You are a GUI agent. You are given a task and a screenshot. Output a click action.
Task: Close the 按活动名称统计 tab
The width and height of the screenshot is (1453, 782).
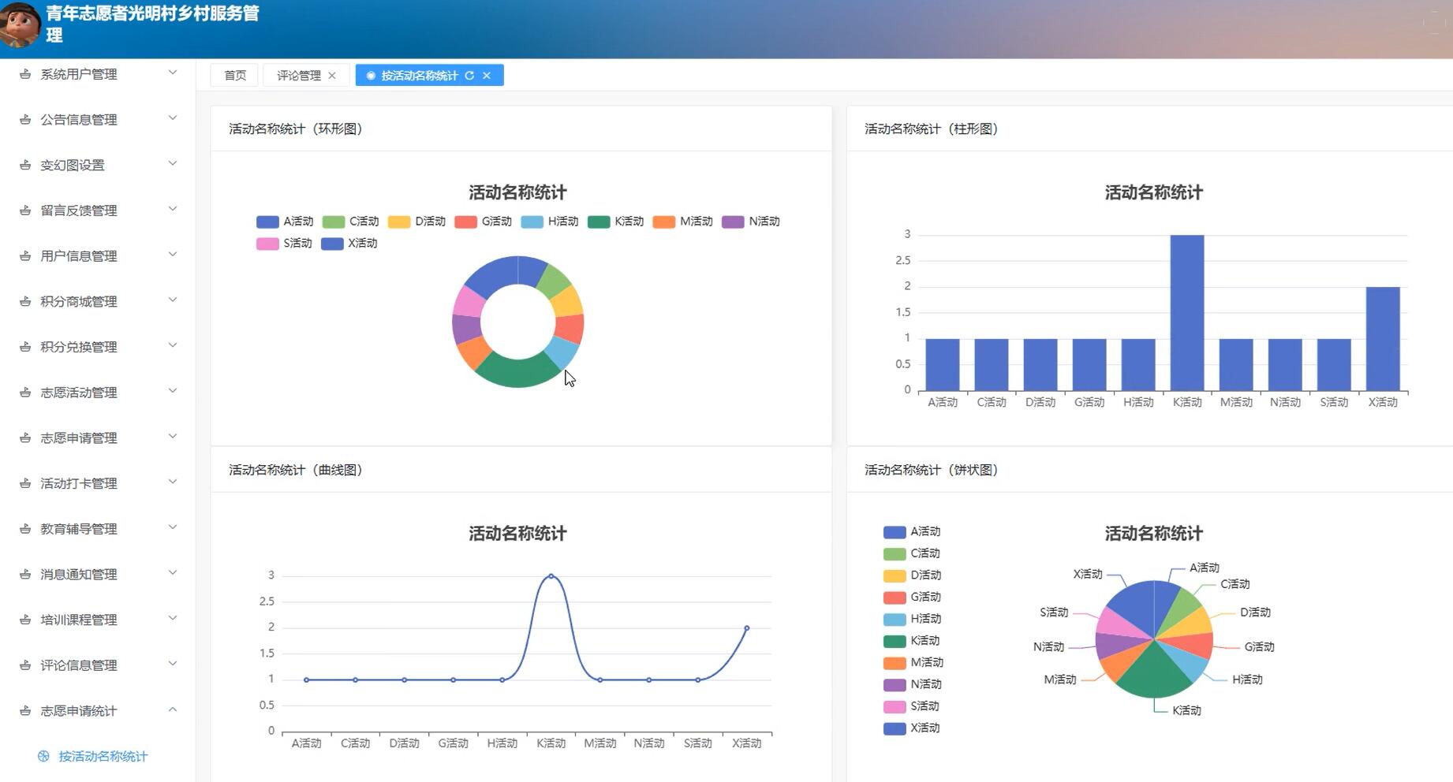click(x=487, y=76)
